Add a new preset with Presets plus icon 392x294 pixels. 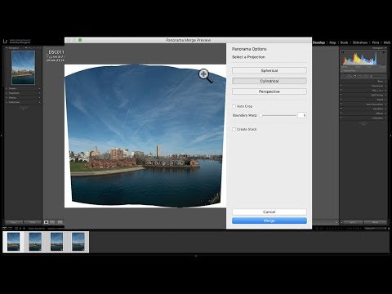point(39,88)
